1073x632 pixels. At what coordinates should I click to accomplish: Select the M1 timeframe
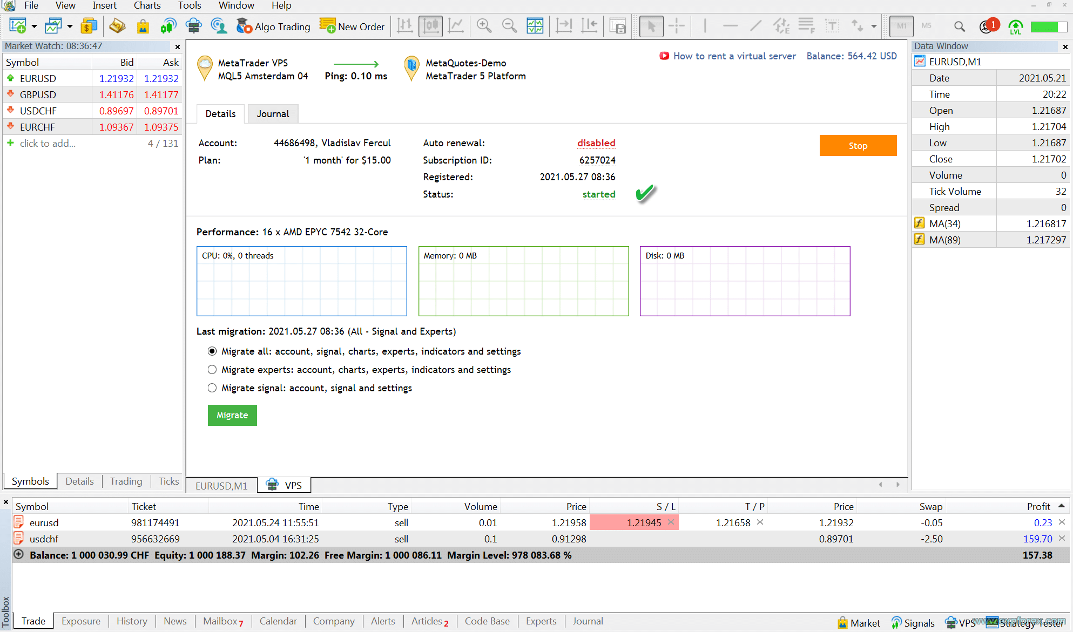coord(902,26)
